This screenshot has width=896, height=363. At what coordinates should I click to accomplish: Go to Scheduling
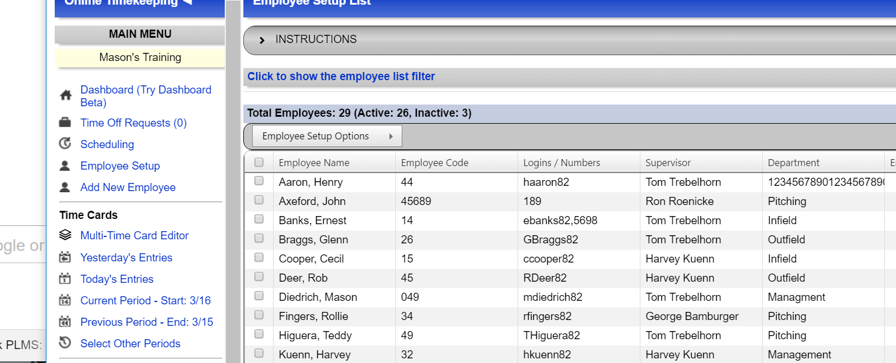[x=107, y=144]
